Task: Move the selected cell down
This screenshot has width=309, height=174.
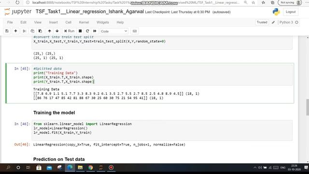Action: tap(57, 31)
